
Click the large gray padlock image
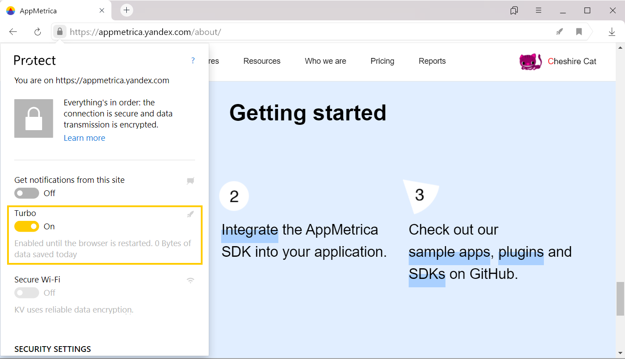click(x=34, y=118)
